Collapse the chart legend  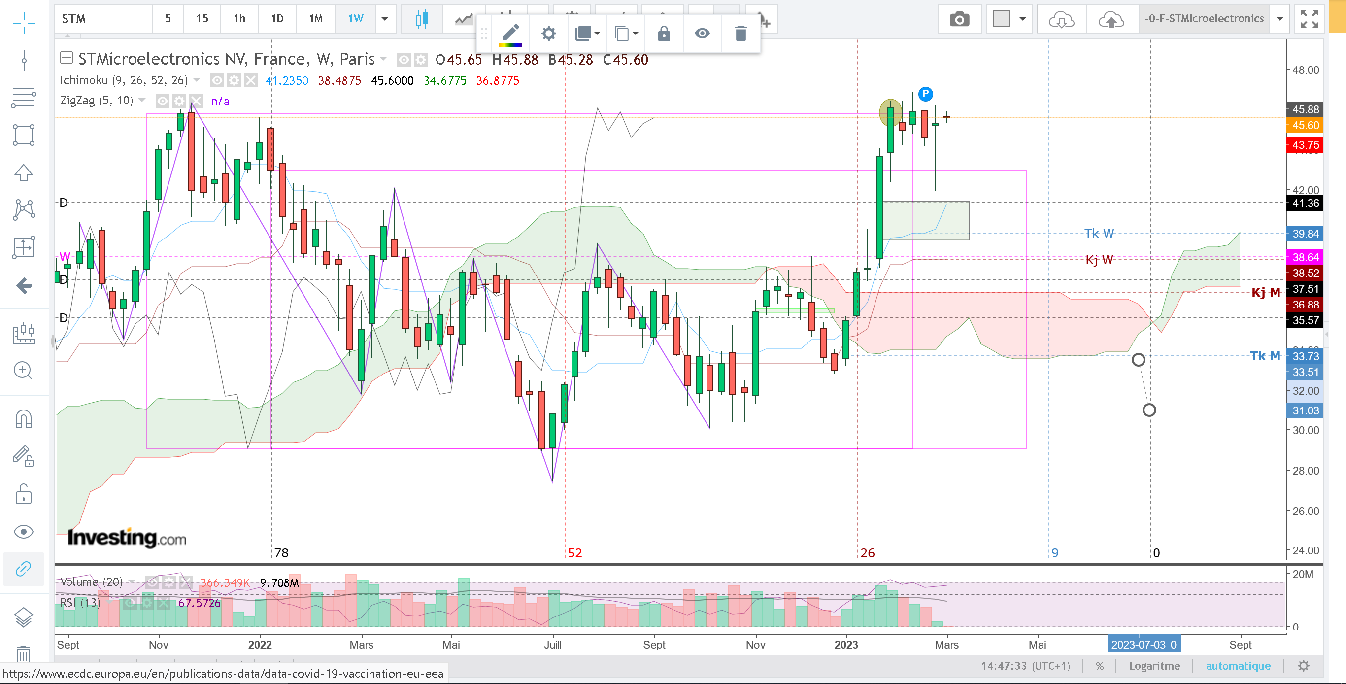[67, 58]
